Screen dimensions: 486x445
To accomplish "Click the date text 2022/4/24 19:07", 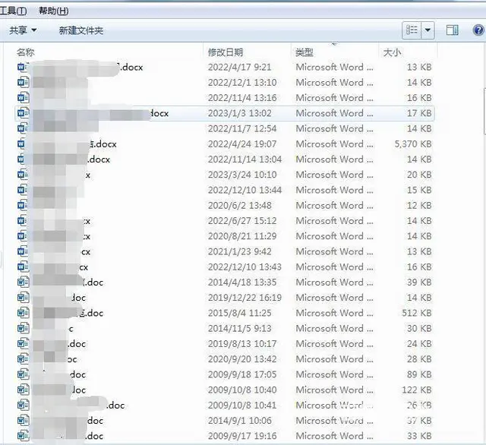I will [x=242, y=144].
